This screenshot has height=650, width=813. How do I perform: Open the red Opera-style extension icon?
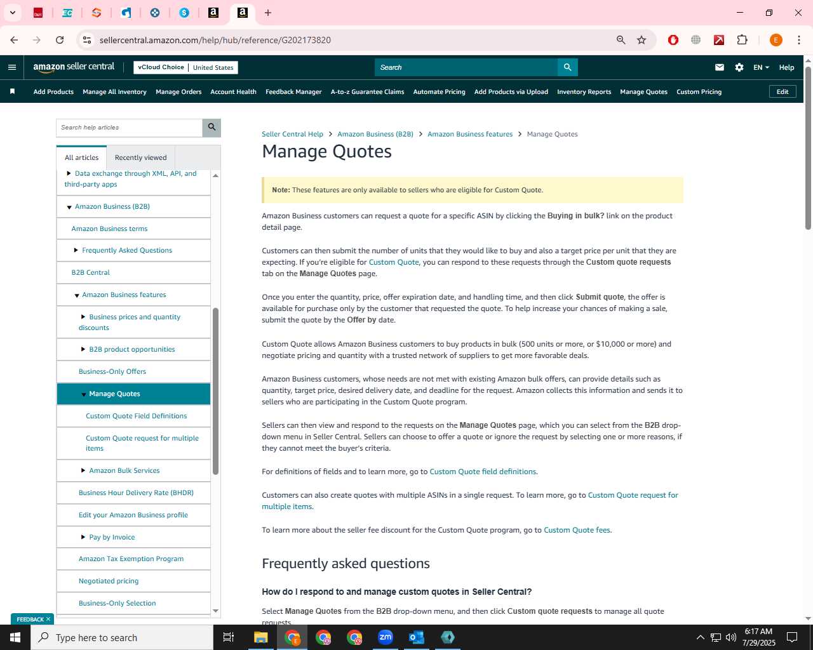coord(673,40)
